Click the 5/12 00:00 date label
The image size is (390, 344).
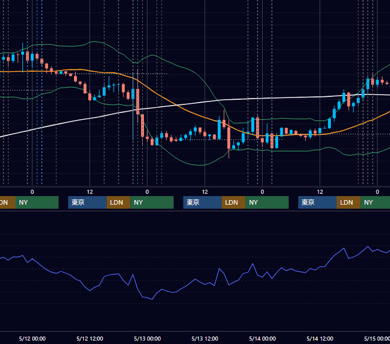(x=32, y=338)
